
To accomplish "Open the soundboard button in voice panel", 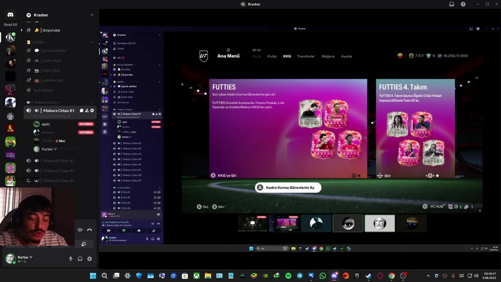I will click(84, 244).
